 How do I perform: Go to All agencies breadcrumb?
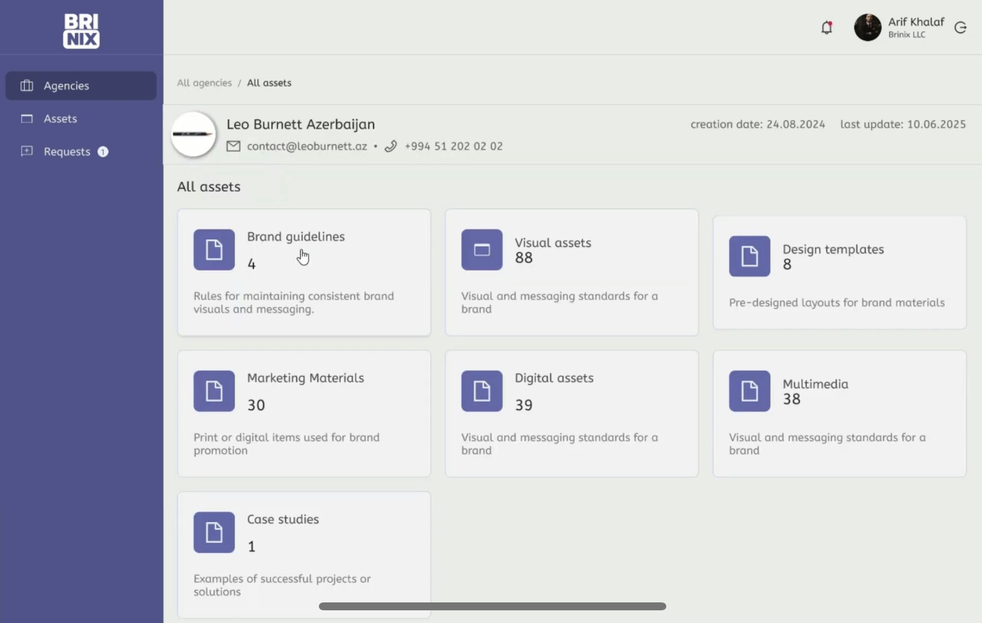[x=204, y=83]
